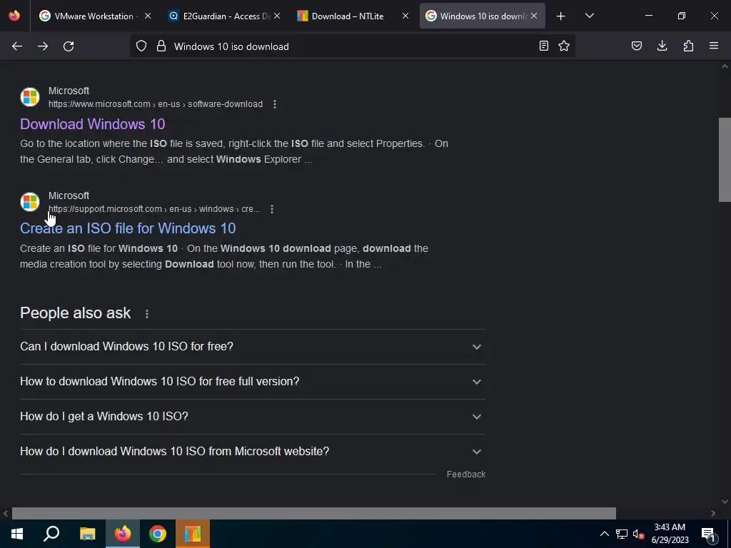Click the Feedback link
The width and height of the screenshot is (731, 548).
coord(466,475)
